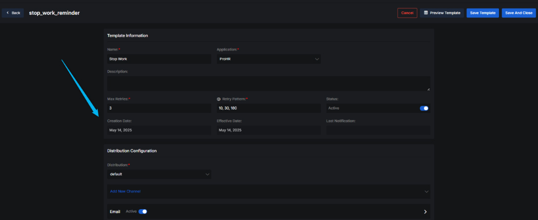Click the Description text area
The image size is (538, 220).
[268, 83]
